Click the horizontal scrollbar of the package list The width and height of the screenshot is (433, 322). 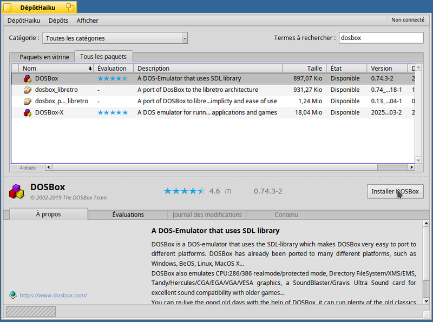point(216,167)
